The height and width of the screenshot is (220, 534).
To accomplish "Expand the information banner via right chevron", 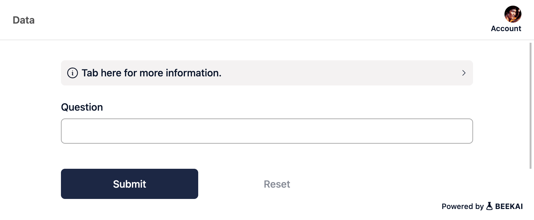I will [464, 73].
